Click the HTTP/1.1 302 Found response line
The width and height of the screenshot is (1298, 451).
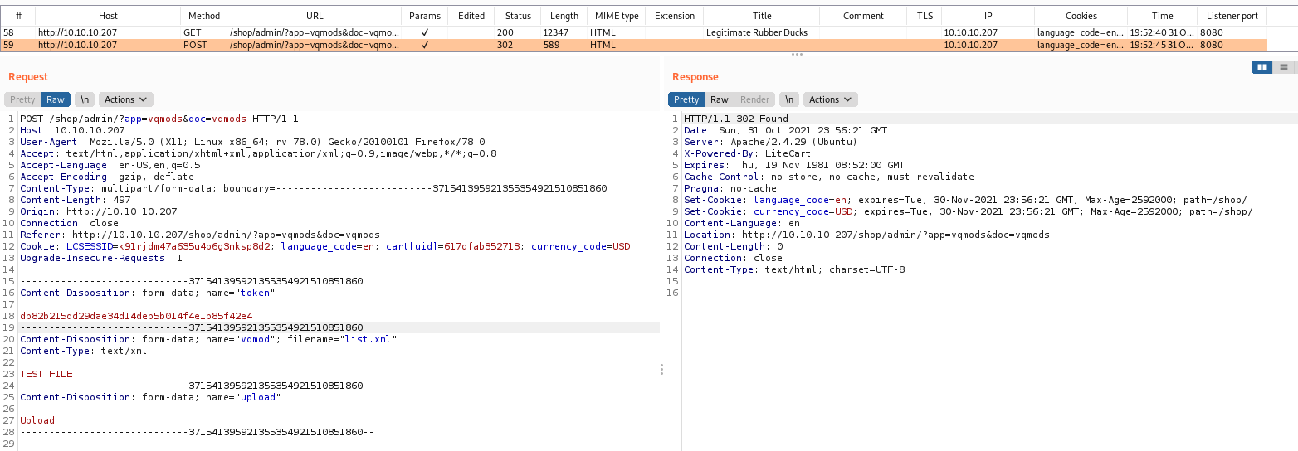tap(736, 119)
